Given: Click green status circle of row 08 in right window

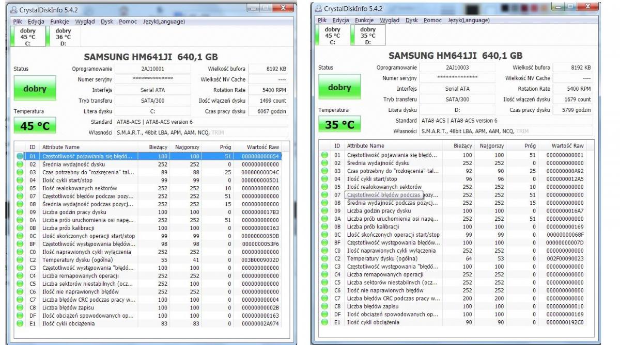Looking at the screenshot, I should [325, 203].
